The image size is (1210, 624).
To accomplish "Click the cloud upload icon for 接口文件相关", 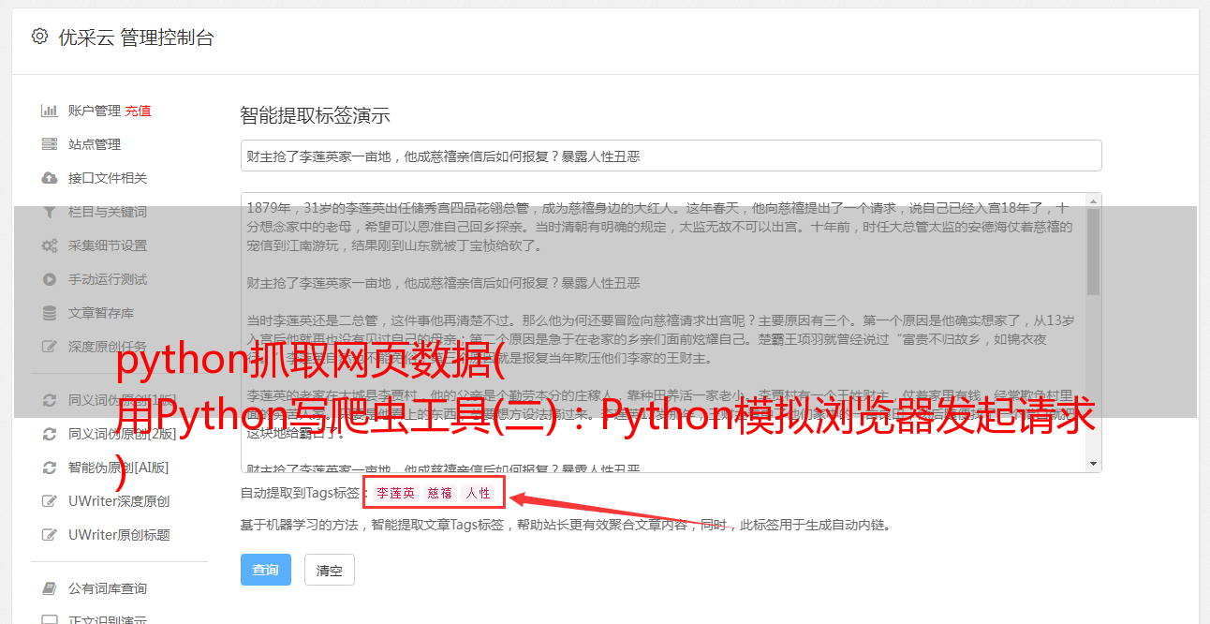I will [x=50, y=178].
